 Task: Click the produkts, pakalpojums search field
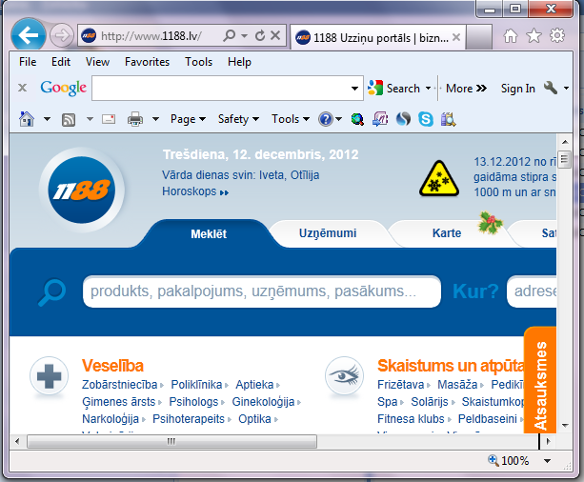pyautogui.click(x=261, y=291)
